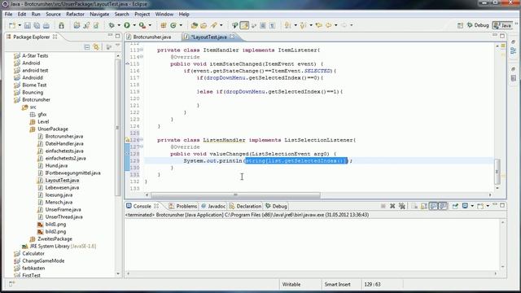Screen dimensions: 521x293
Task: Open the Run configurations dropdown arrow
Action: tap(134, 25)
